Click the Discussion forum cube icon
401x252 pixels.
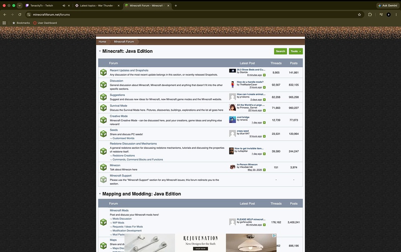[103, 85]
